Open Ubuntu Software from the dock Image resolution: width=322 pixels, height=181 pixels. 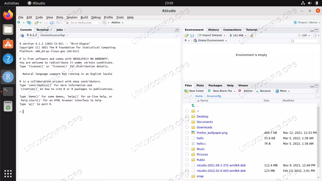pos(8,44)
